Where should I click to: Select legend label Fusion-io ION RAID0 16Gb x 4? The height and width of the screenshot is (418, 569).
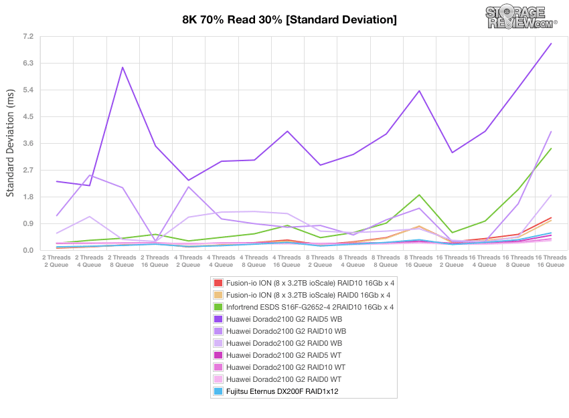point(308,295)
